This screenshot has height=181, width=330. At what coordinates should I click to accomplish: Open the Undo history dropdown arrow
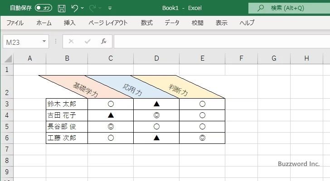tap(82, 8)
